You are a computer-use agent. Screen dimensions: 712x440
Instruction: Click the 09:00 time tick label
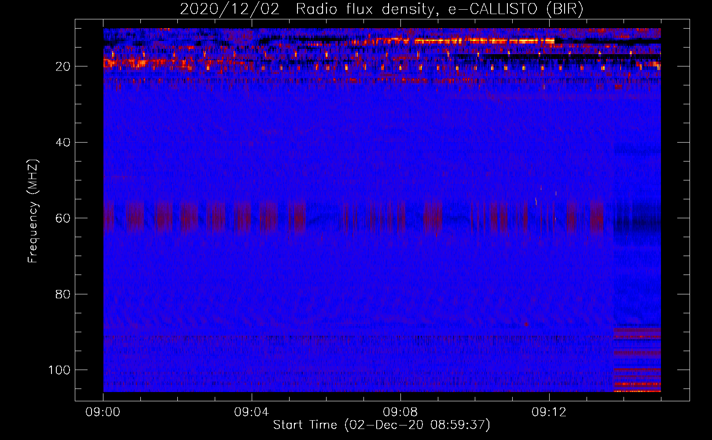[x=103, y=412]
